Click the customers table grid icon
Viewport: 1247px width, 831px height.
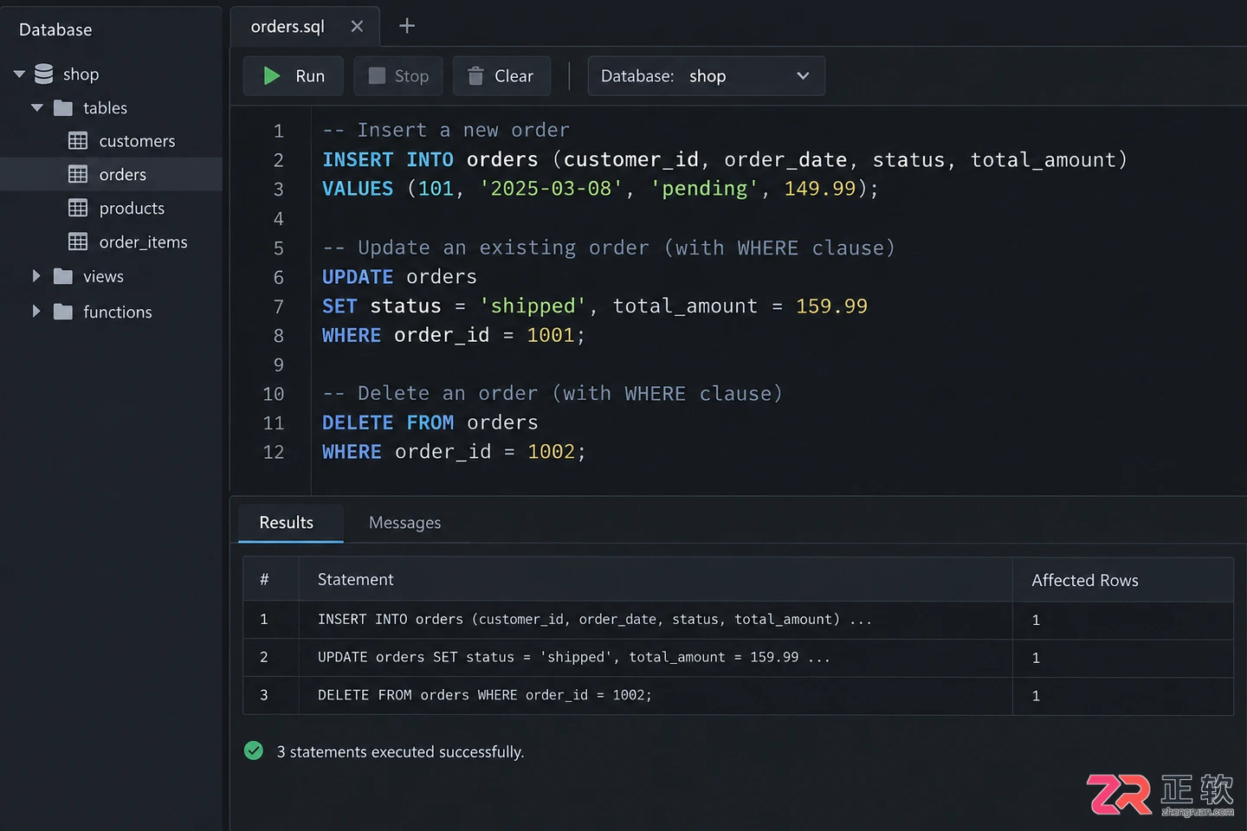pos(78,141)
